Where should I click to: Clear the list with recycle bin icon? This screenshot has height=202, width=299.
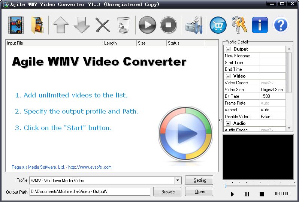tap(123, 25)
